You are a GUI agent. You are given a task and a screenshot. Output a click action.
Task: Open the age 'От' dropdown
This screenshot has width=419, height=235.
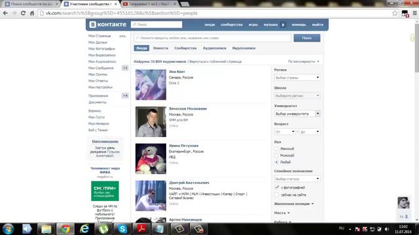(x=285, y=132)
